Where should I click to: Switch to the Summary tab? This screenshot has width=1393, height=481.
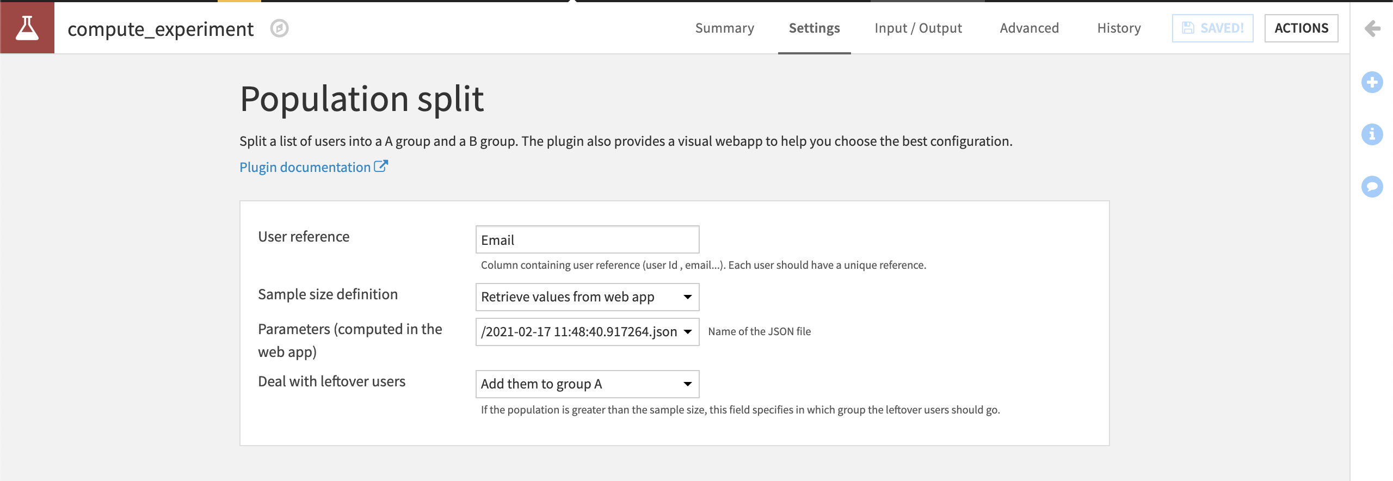[x=725, y=28]
